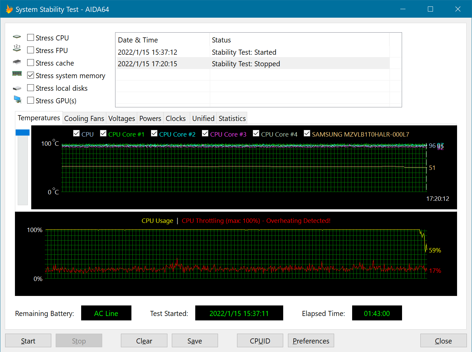Uncheck Stress system memory
Viewport: 472px width, 352px height.
31,75
